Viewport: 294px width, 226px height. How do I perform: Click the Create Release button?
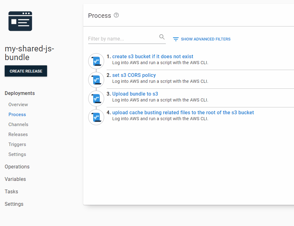tap(26, 71)
